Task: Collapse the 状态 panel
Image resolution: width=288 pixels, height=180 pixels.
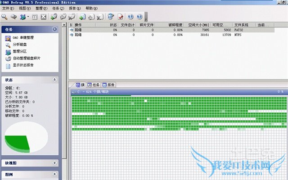Action: pos(54,80)
